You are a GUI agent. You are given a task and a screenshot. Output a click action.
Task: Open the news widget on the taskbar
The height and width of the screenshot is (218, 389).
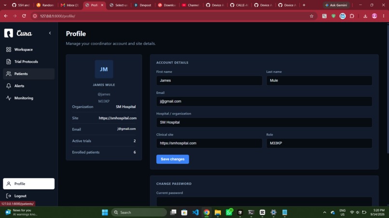click(x=22, y=212)
